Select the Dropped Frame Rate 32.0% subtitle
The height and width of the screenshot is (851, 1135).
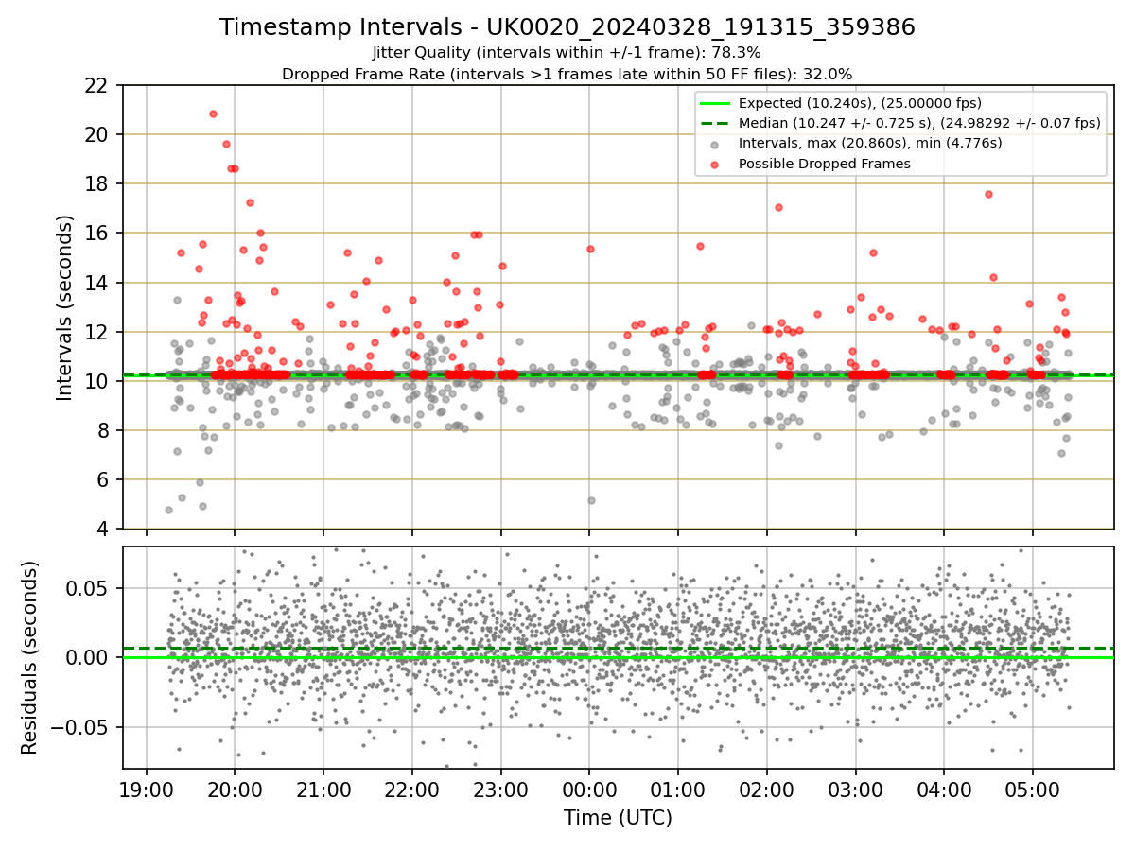tap(567, 74)
